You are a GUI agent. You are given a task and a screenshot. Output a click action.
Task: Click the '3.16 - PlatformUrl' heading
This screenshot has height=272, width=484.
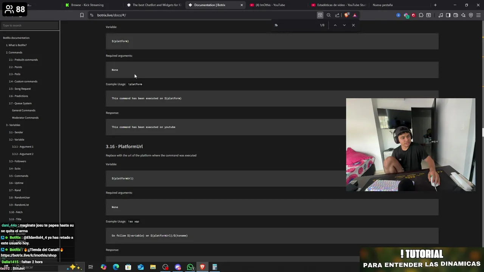124,147
